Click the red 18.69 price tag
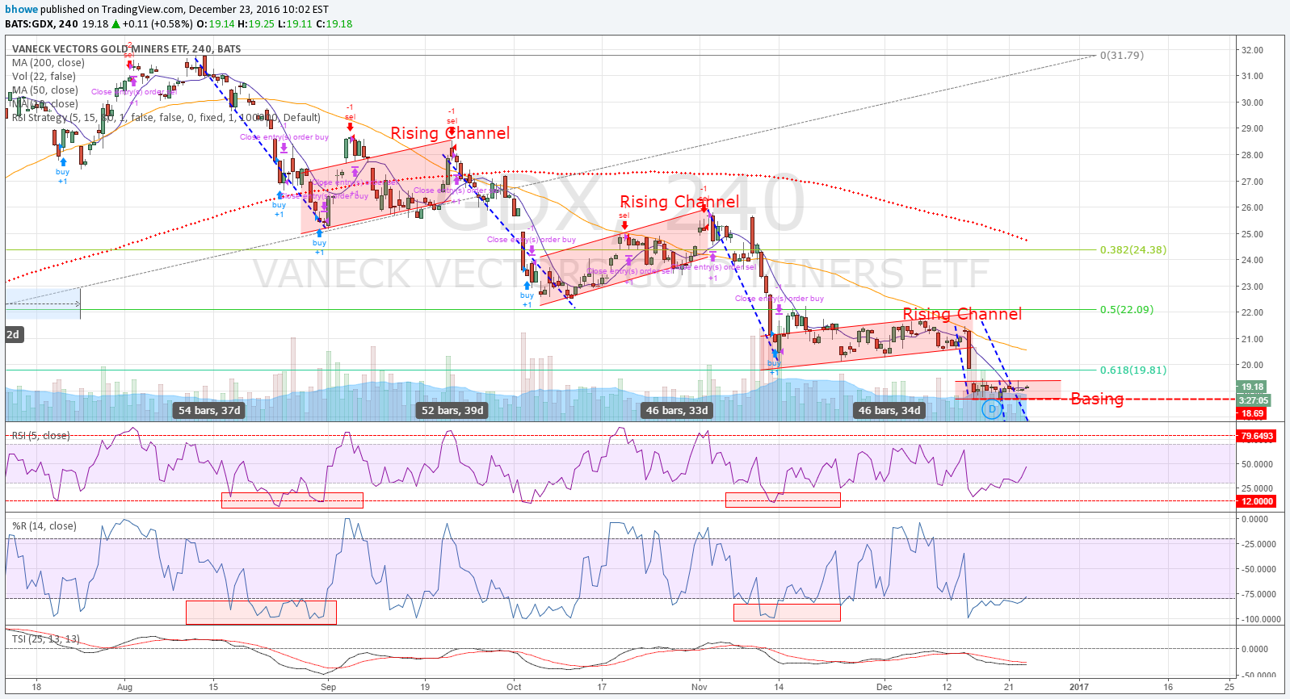The height and width of the screenshot is (699, 1290). click(x=1253, y=413)
